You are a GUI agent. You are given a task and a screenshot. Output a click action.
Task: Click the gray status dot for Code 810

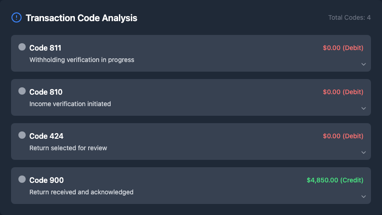(x=22, y=91)
